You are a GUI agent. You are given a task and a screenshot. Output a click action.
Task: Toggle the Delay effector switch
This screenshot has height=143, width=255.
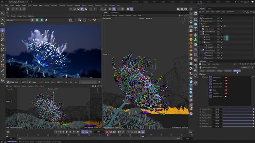tap(226, 90)
